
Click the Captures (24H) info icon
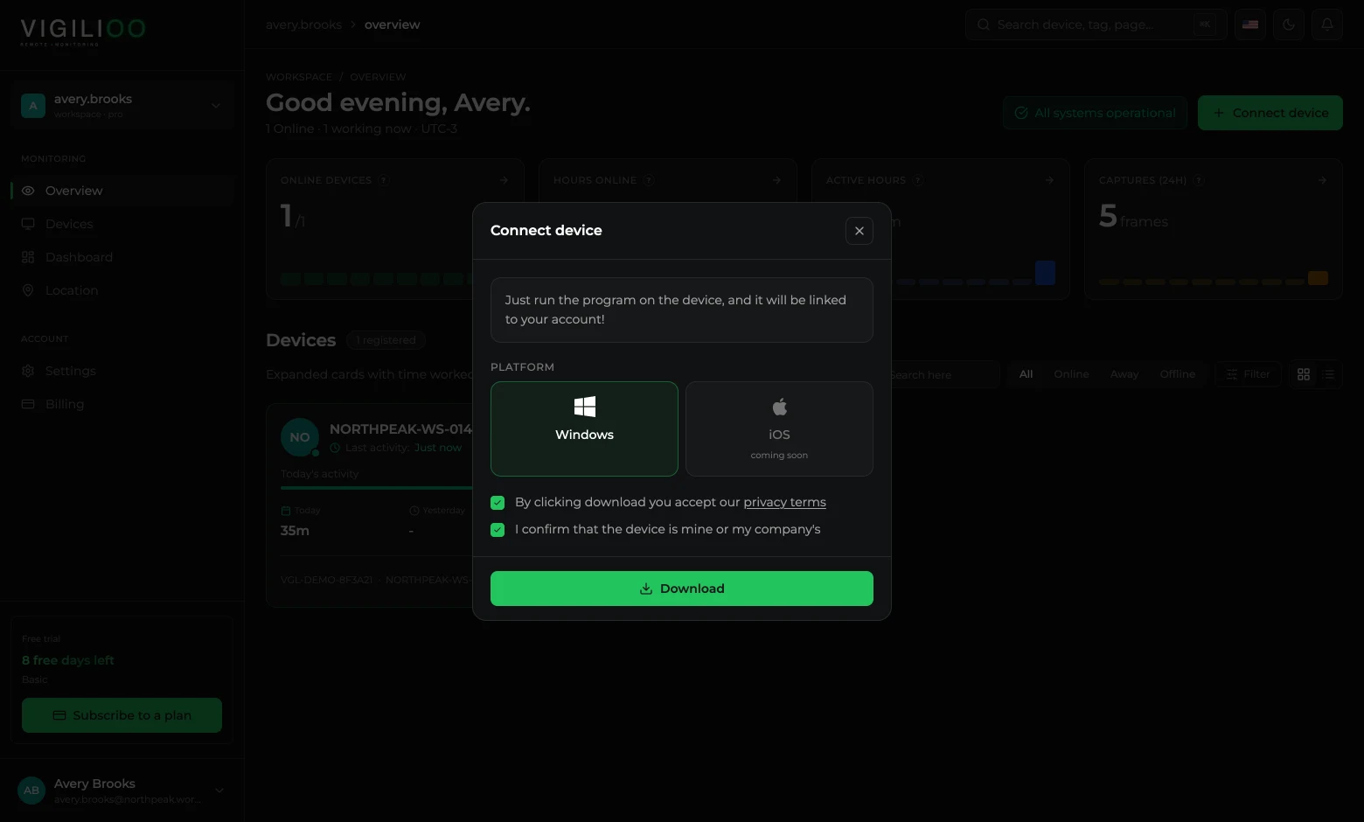(x=1198, y=180)
